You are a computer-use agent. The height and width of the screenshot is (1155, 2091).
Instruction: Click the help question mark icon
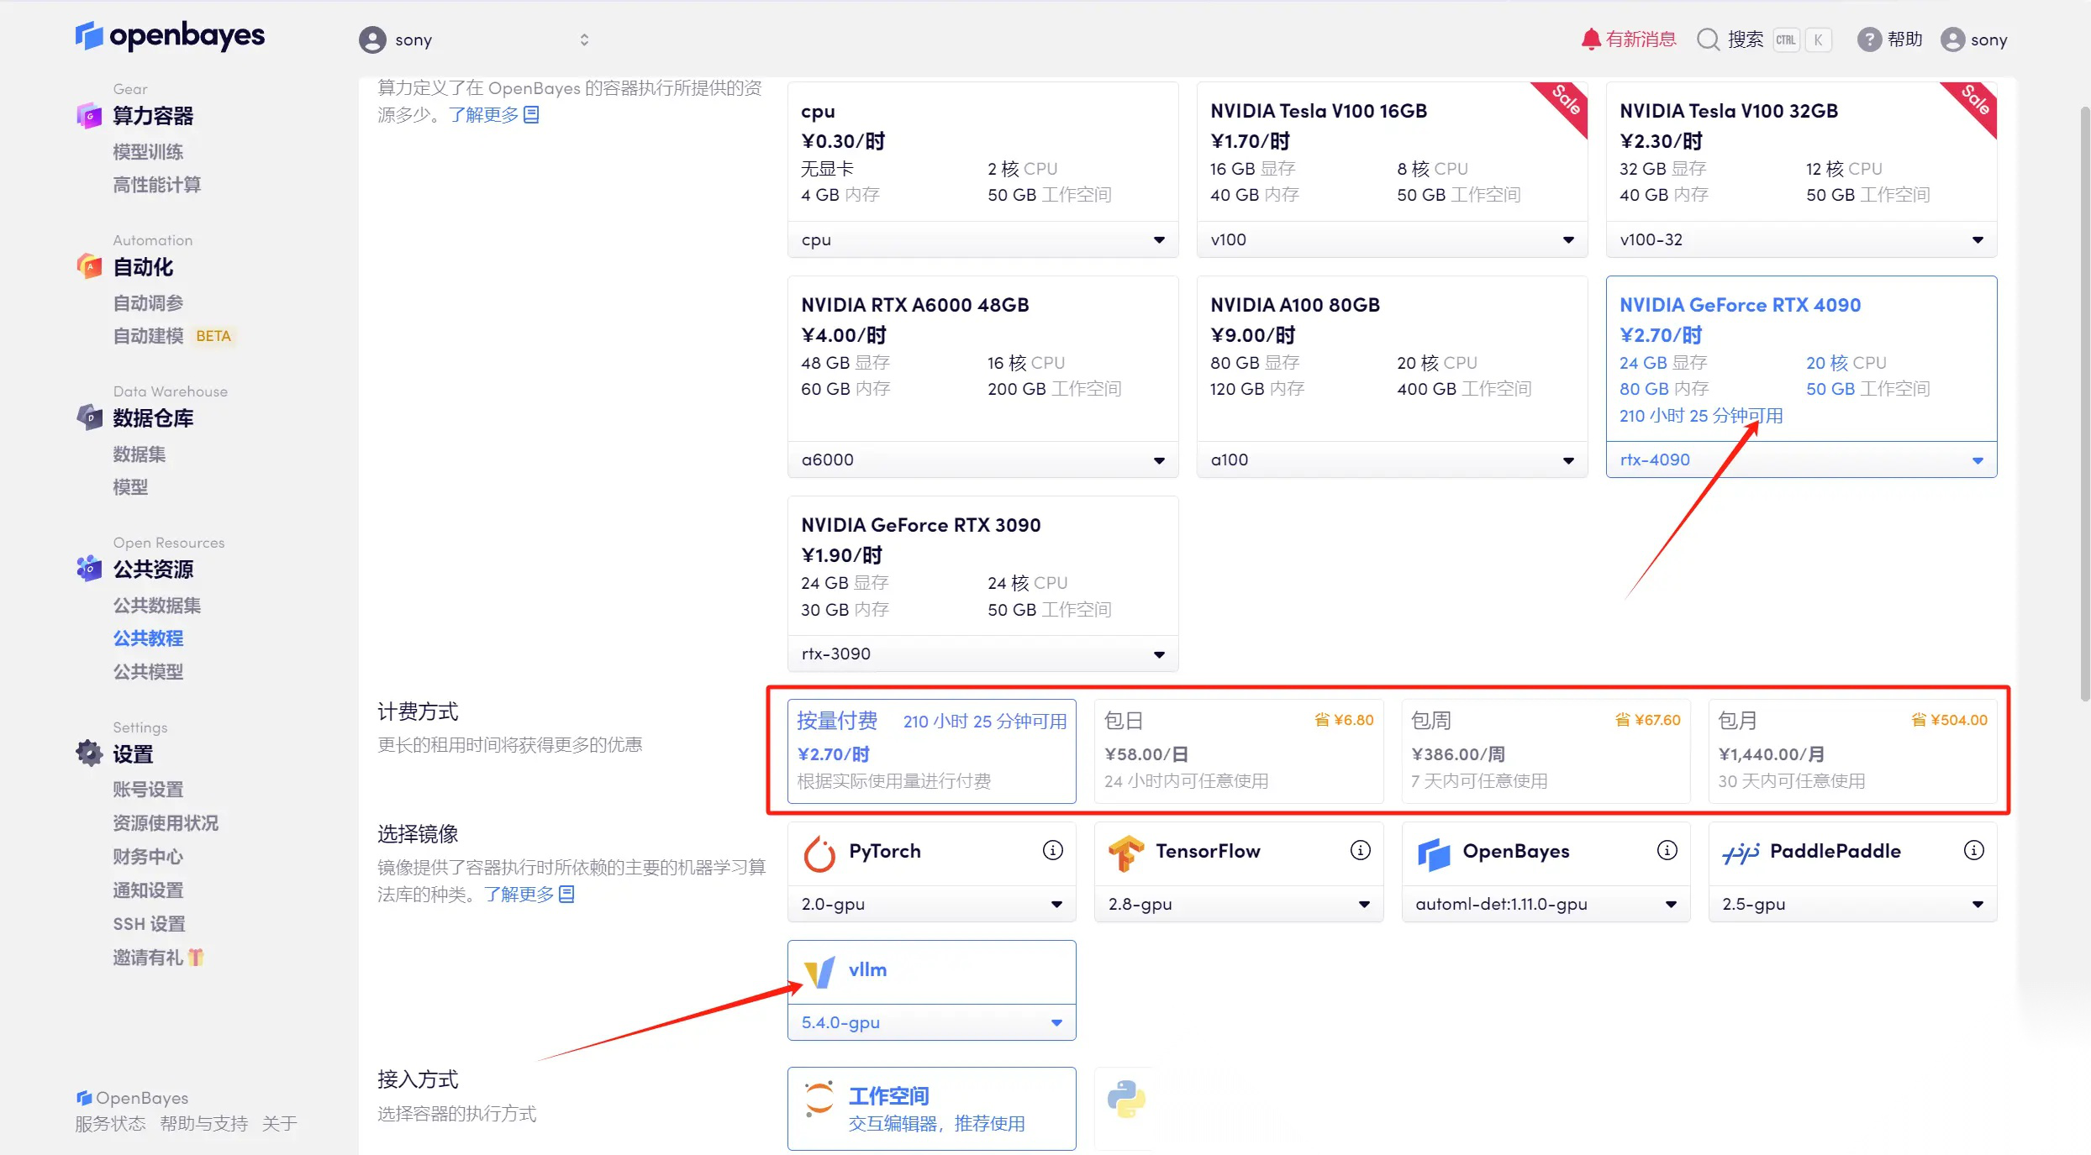tap(1868, 39)
